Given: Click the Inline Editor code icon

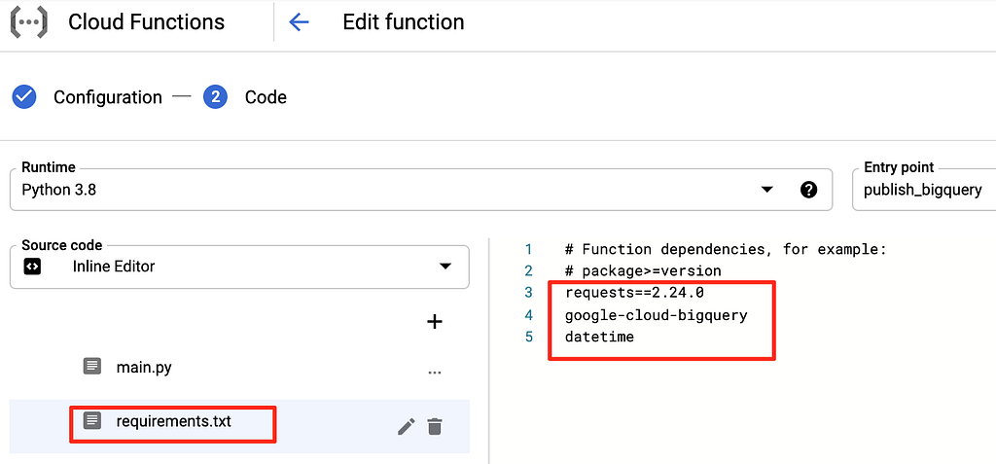Looking at the screenshot, I should point(32,267).
